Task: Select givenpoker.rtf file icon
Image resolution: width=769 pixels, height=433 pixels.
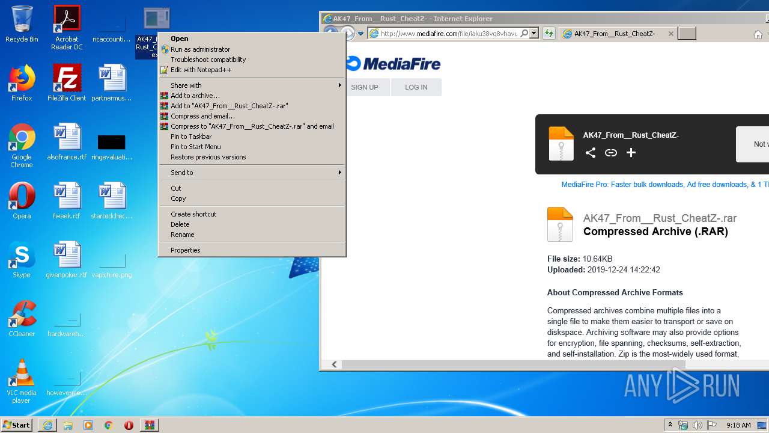Action: tap(67, 260)
